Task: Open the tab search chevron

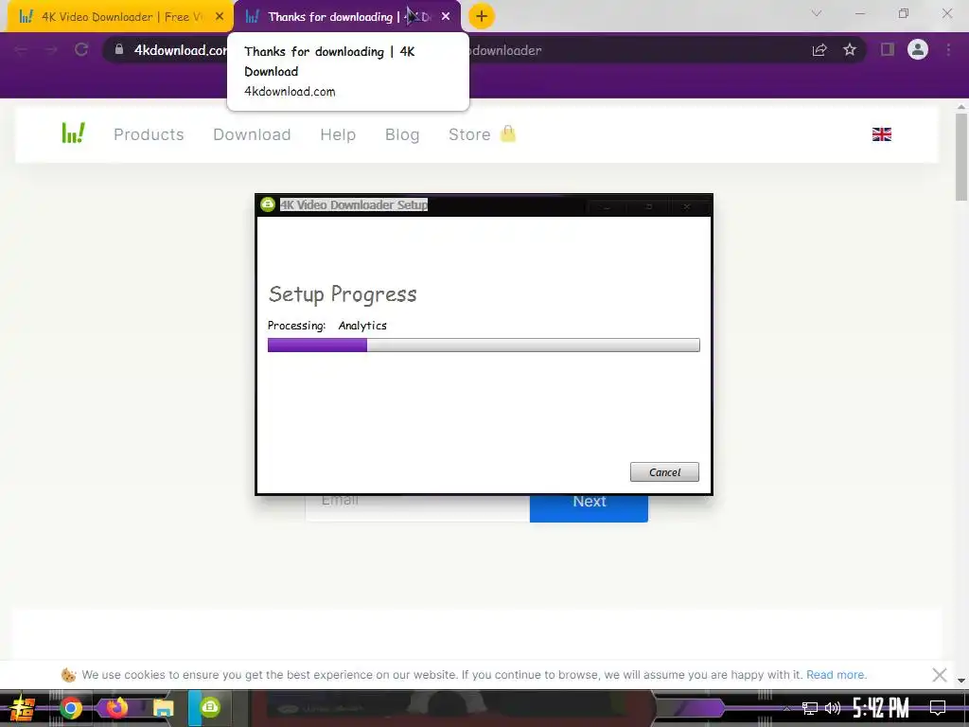Action: tap(817, 13)
